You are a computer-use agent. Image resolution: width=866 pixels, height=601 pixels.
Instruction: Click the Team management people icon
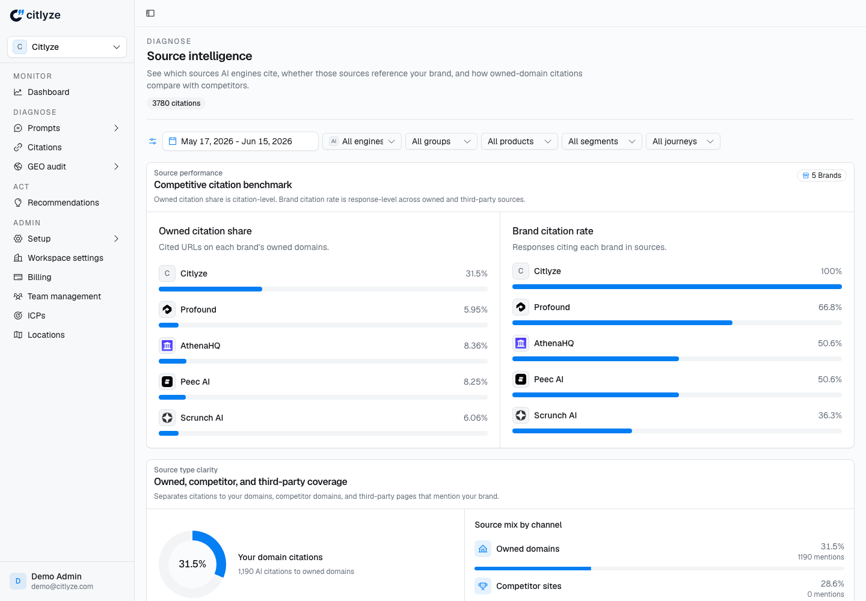(18, 296)
